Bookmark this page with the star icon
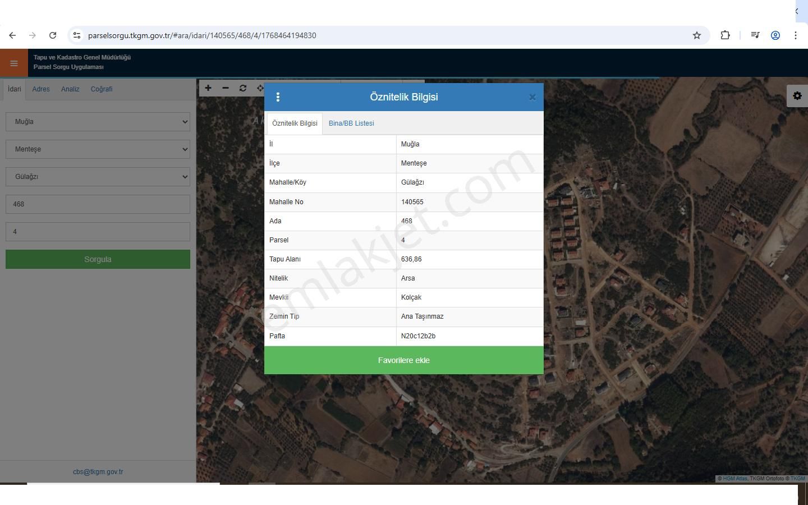This screenshot has height=505, width=808. 696,35
